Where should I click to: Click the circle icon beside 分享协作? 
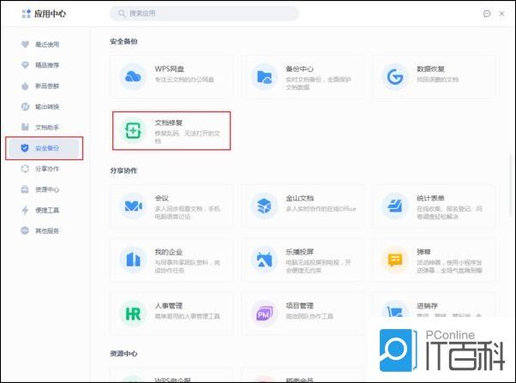tap(25, 169)
